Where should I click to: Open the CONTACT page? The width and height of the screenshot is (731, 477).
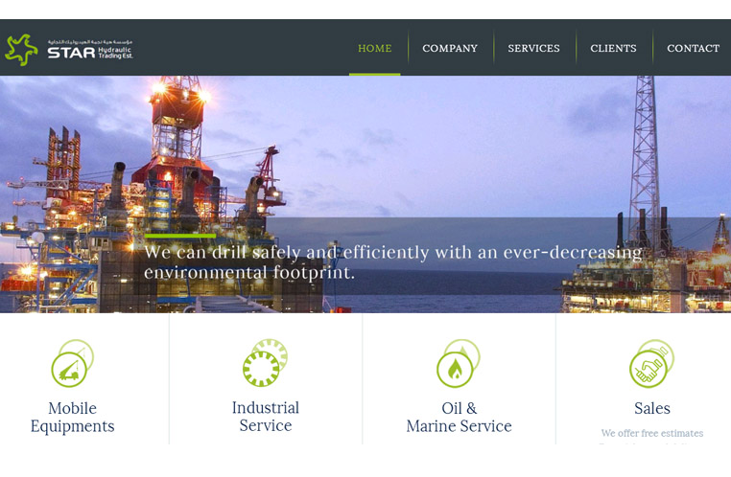(x=693, y=49)
